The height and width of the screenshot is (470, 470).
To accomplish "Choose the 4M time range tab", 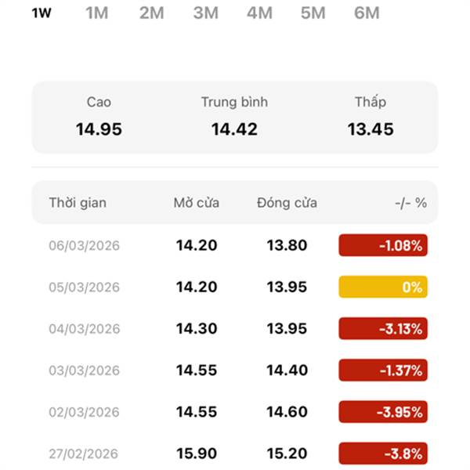I will pyautogui.click(x=258, y=13).
